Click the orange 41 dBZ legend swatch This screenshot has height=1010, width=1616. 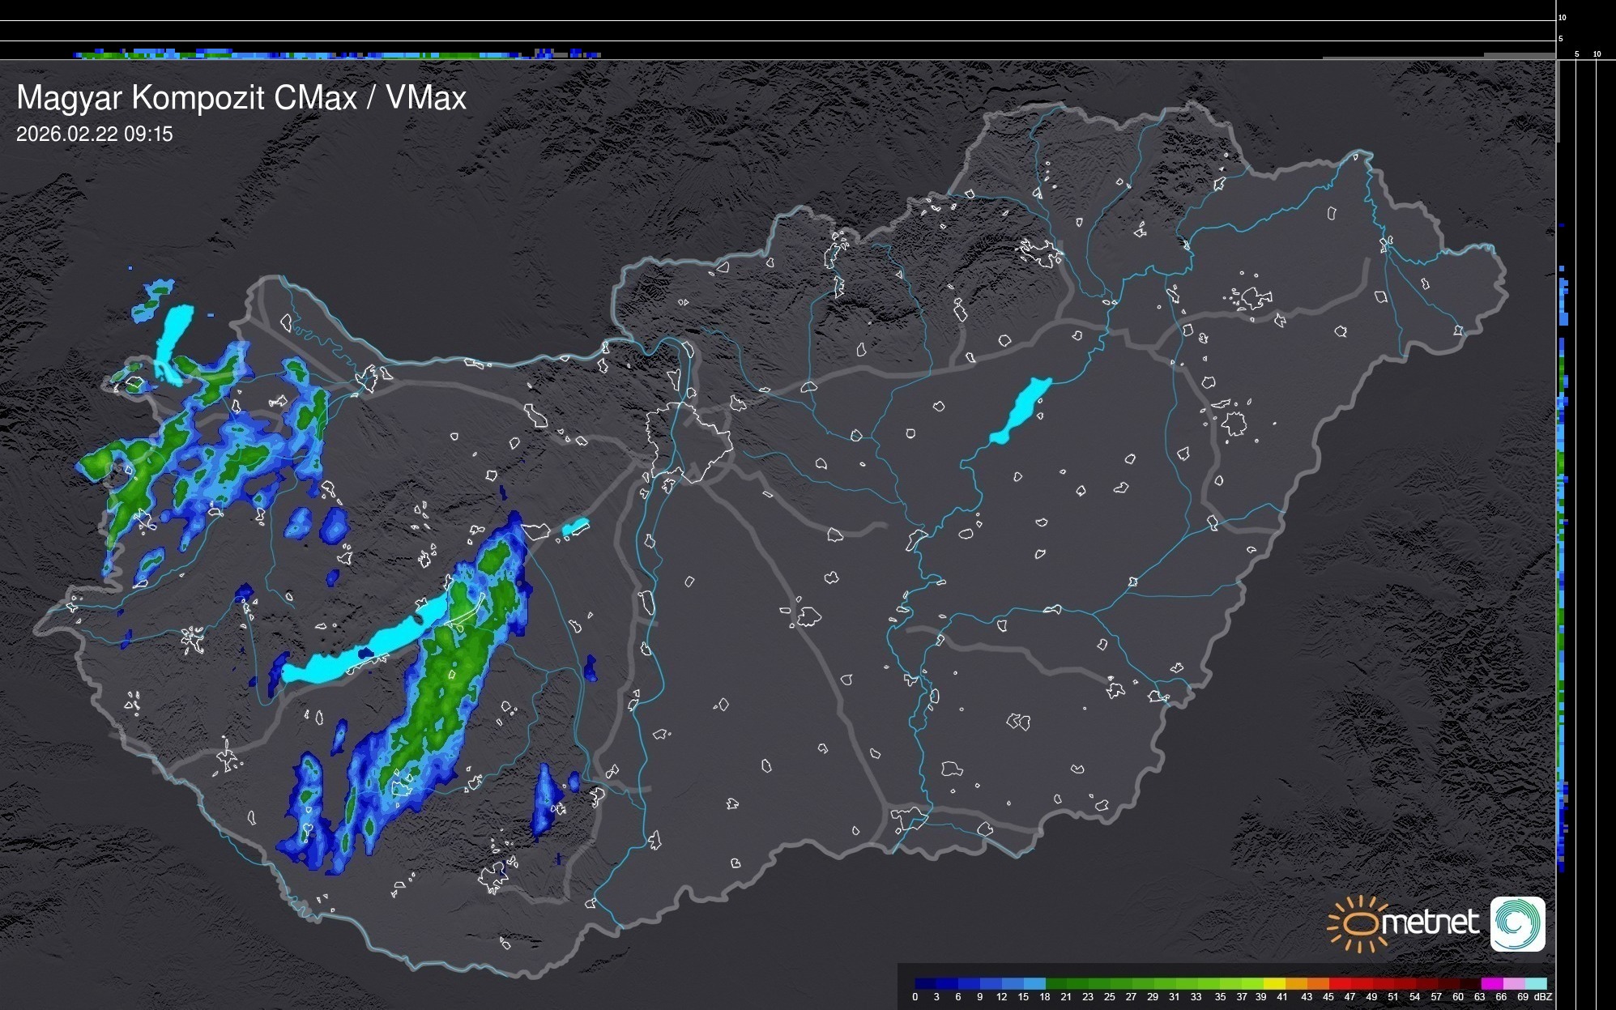pyautogui.click(x=1295, y=983)
